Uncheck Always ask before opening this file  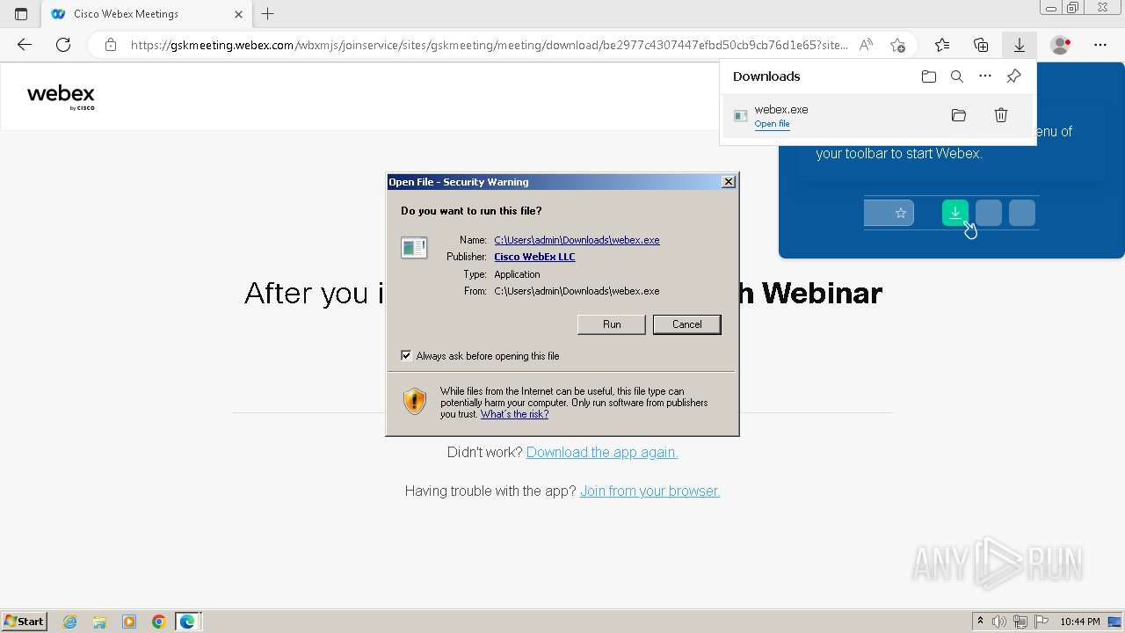click(406, 355)
